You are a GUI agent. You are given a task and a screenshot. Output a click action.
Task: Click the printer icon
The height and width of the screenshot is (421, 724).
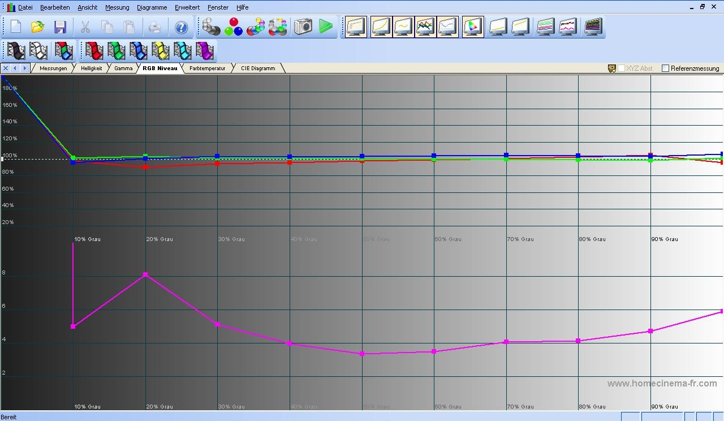coord(155,27)
